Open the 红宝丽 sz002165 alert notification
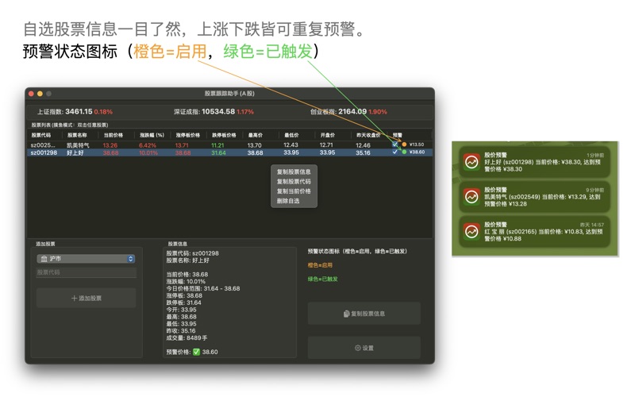This screenshot has height=397, width=635. (534, 232)
